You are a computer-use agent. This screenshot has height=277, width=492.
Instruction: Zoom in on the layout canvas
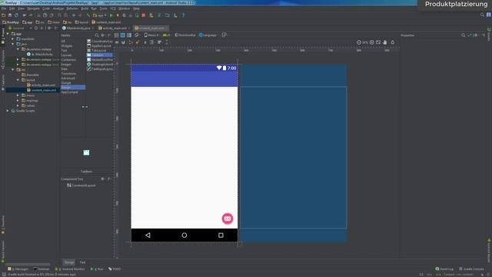click(372, 42)
